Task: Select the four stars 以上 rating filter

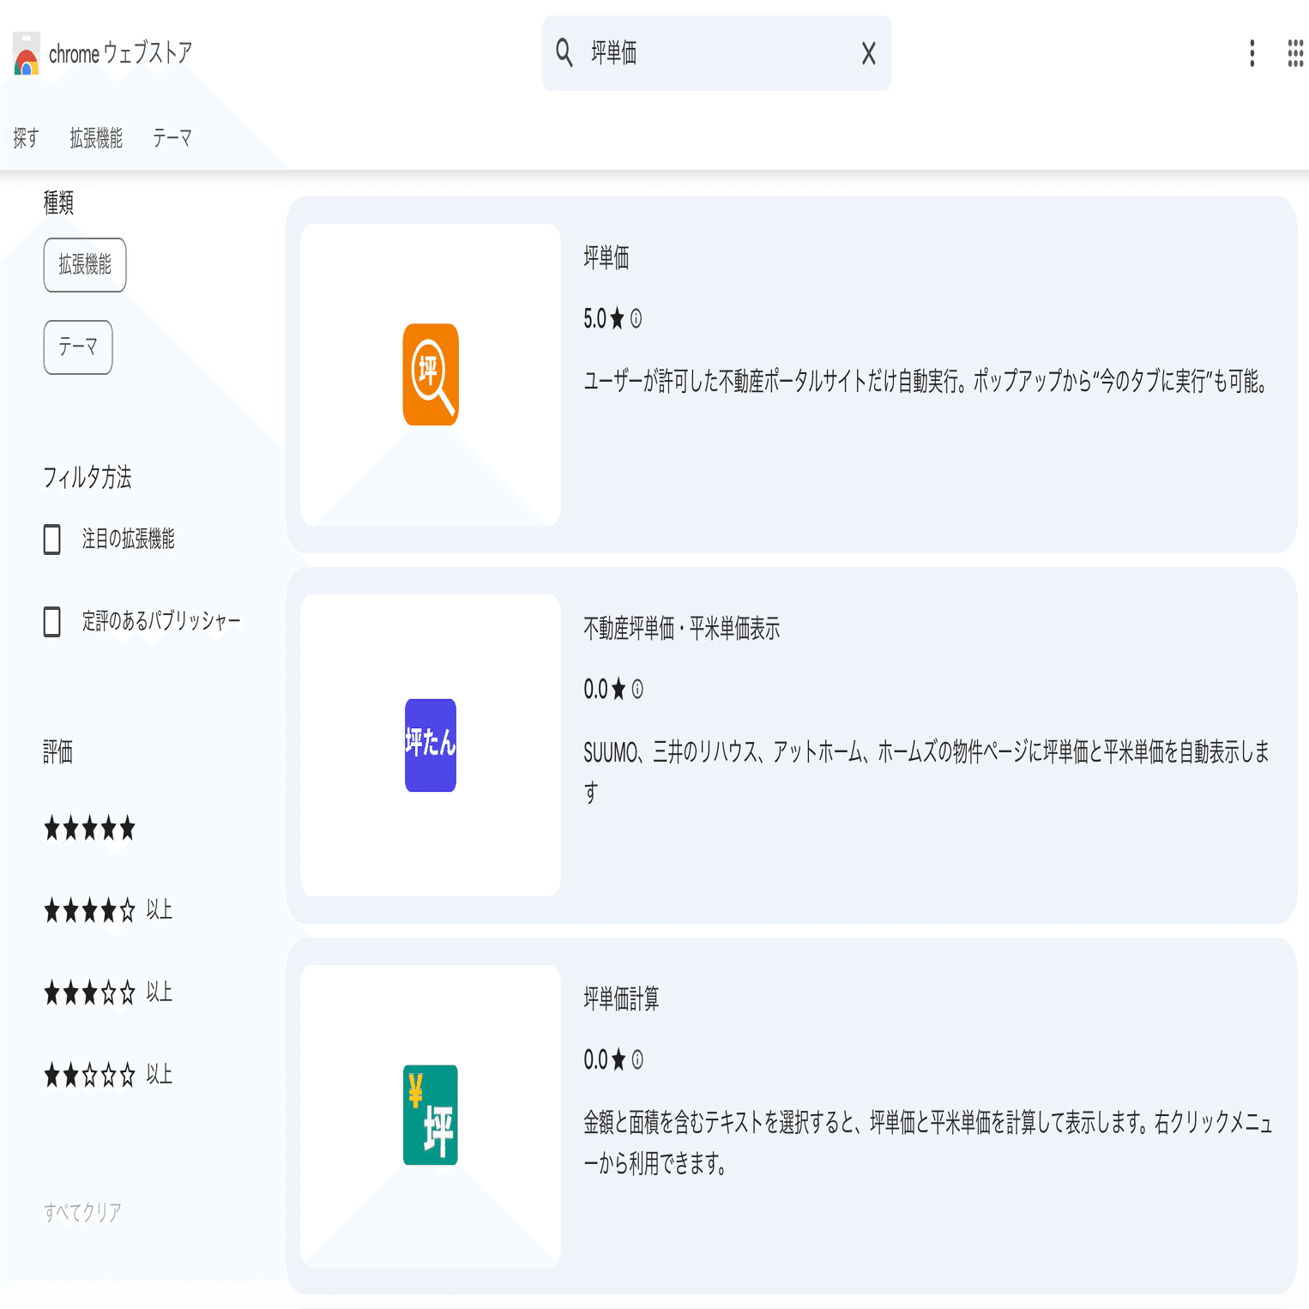Action: 108,910
